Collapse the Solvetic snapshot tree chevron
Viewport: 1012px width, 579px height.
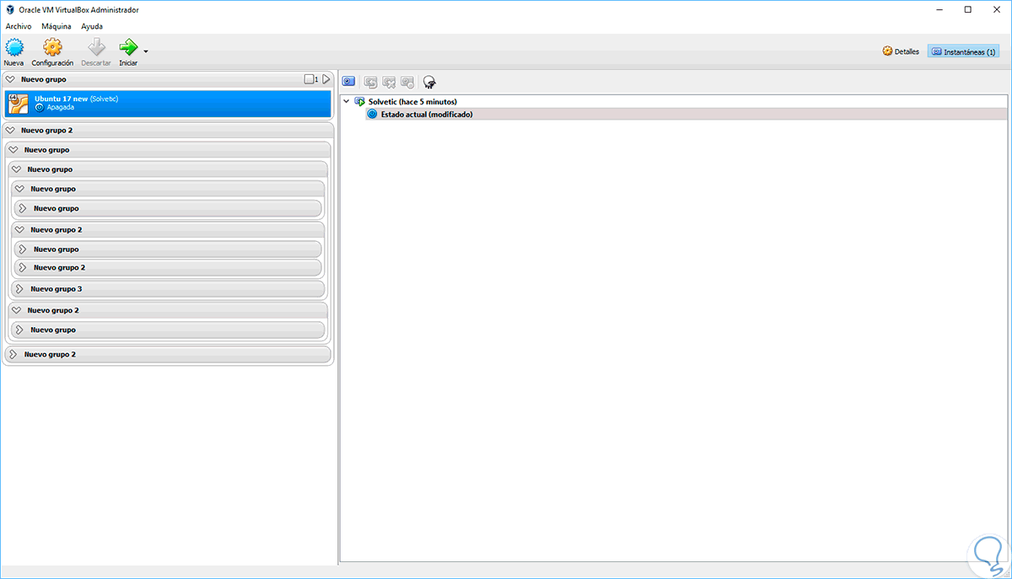click(x=346, y=101)
